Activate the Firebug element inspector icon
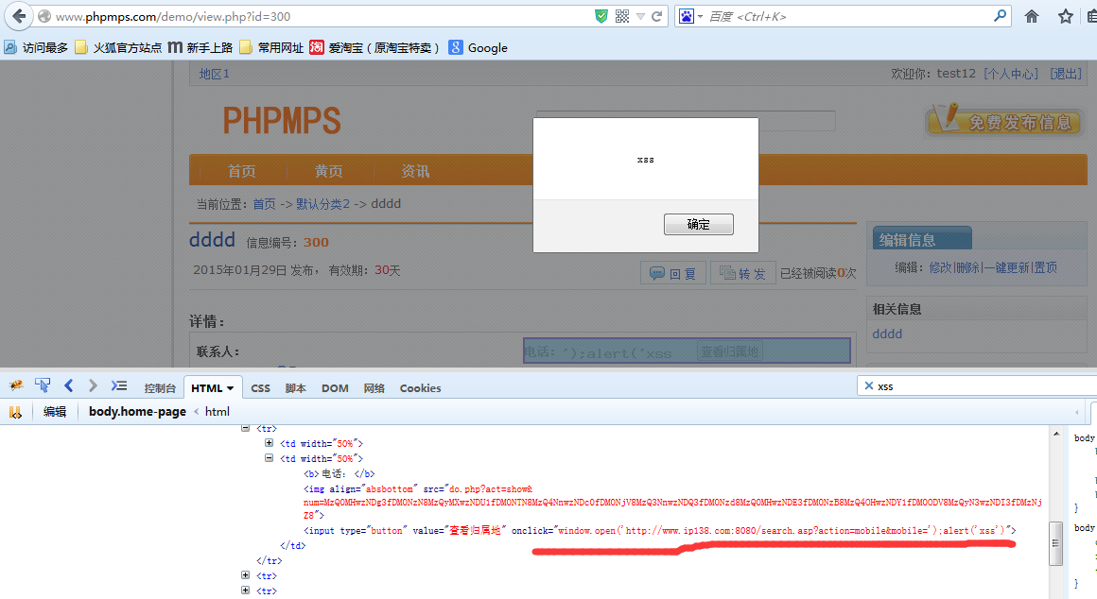Screen dimensions: 1097x599 43,385
